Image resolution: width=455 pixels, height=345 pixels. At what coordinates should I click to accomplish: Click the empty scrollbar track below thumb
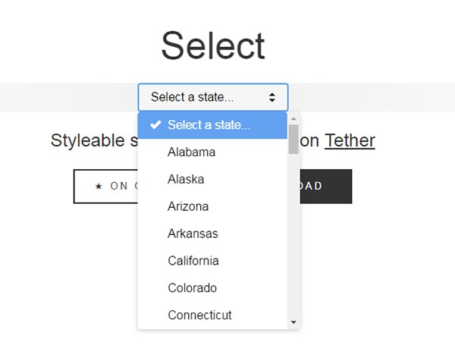click(x=293, y=236)
